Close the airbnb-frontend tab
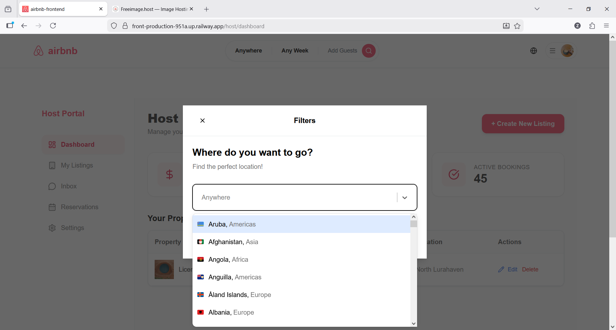The image size is (616, 330). click(101, 9)
